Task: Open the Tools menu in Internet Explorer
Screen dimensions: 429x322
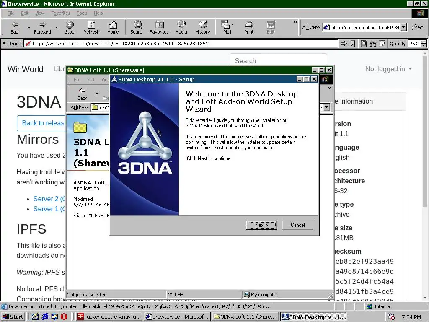Action: tap(82, 13)
